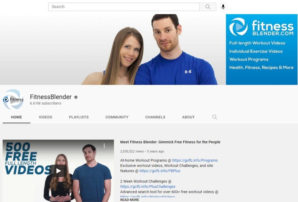Click the FitnessBlender channel avatar

[13, 100]
